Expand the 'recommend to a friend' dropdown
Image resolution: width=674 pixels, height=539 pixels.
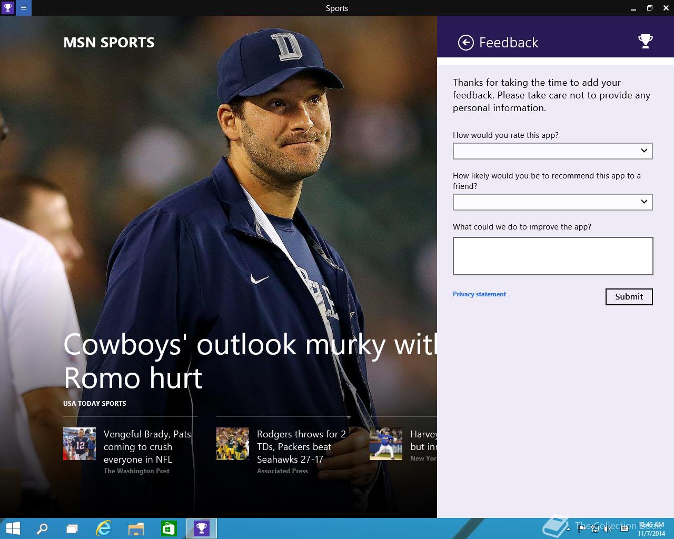click(x=553, y=202)
